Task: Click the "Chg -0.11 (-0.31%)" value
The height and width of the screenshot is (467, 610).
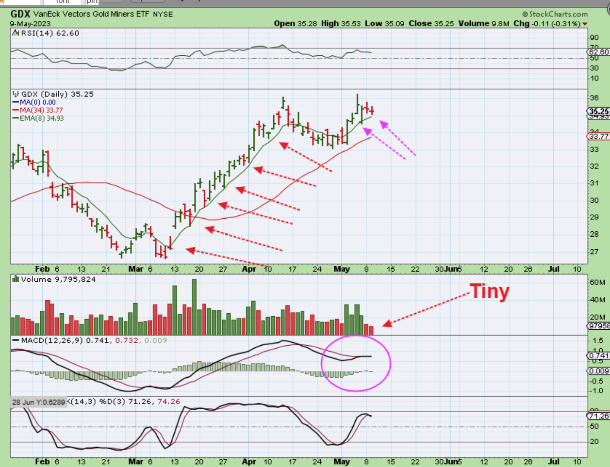Action: (547, 23)
